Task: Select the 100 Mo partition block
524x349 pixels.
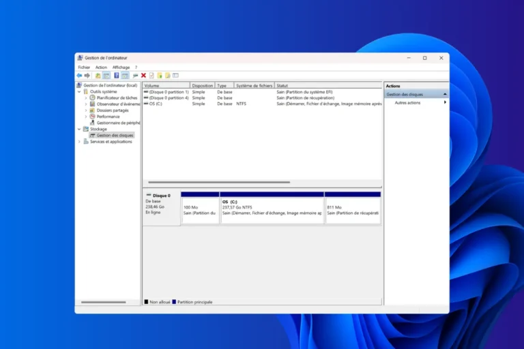Action: click(x=200, y=208)
